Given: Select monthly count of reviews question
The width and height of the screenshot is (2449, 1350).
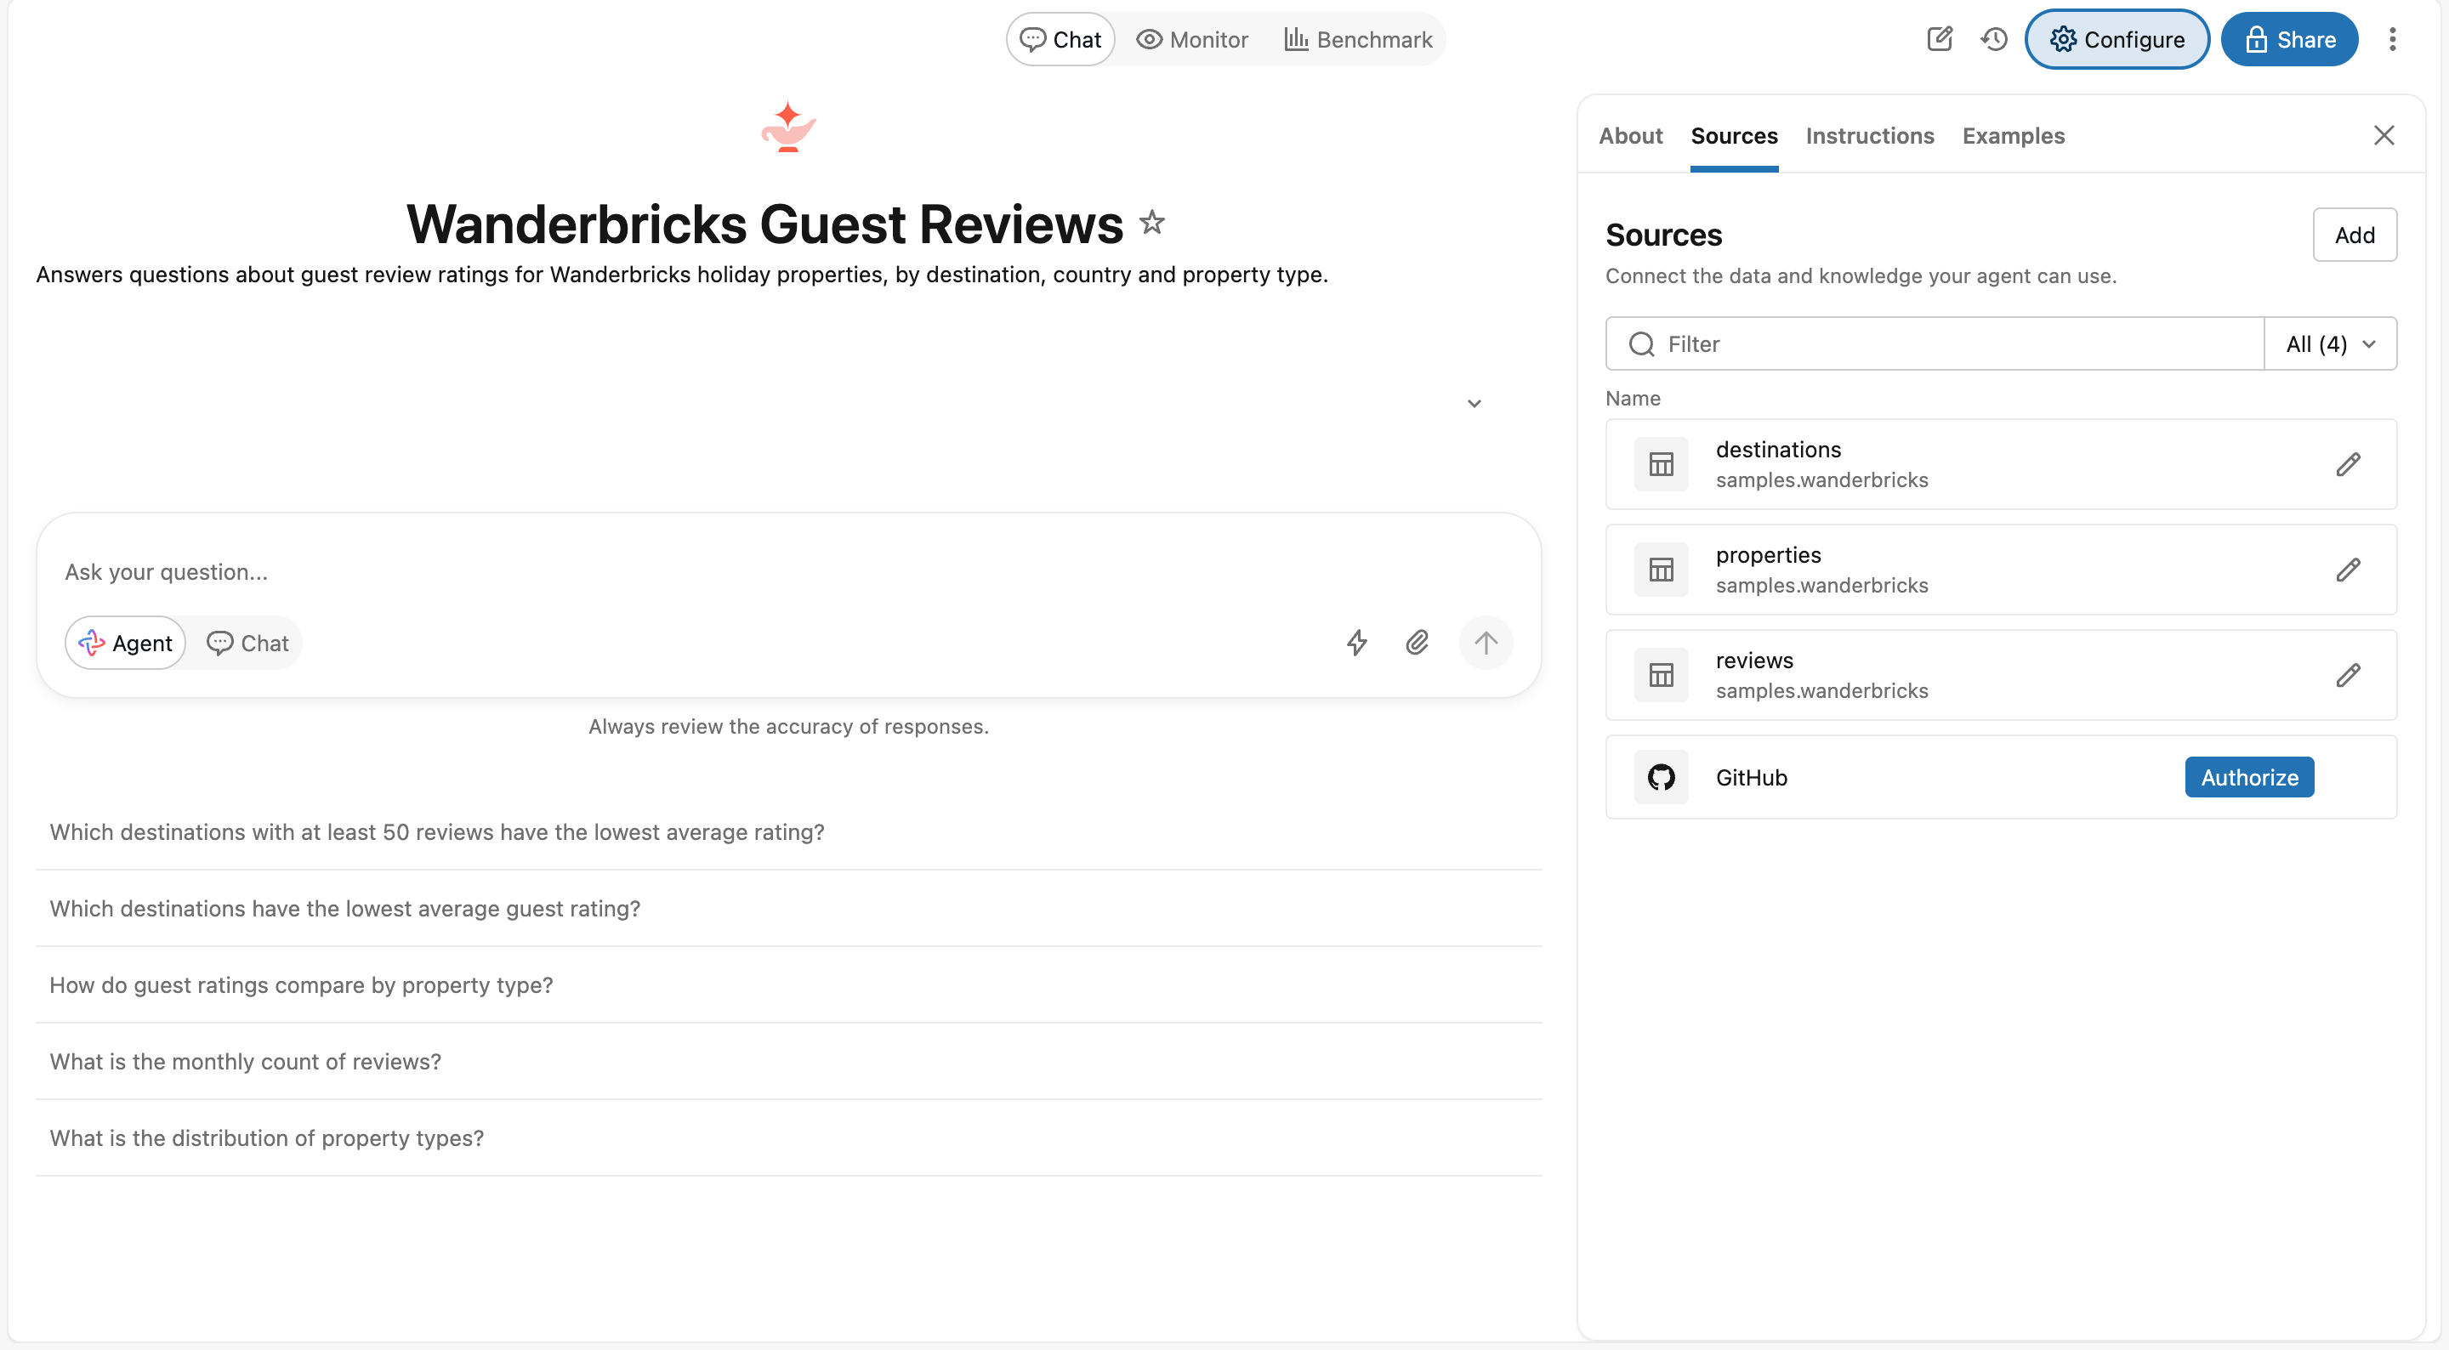Looking at the screenshot, I should pos(788,1061).
